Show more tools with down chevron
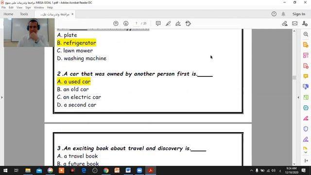 click(x=306, y=152)
